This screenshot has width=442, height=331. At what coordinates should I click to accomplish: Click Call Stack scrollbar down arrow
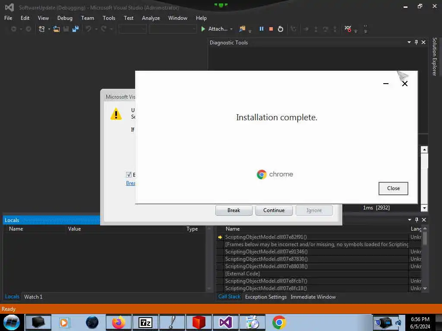click(x=425, y=288)
